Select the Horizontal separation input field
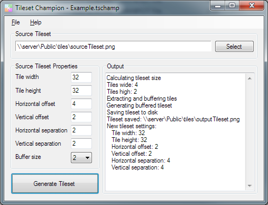 81,130
